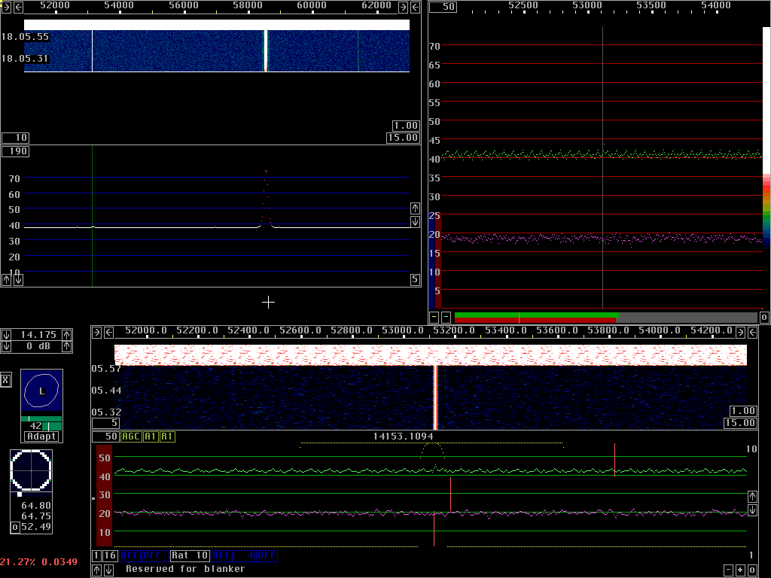This screenshot has width=771, height=578.
Task: Click 0 button at high-resolution graph bottom-right
Action: click(764, 318)
